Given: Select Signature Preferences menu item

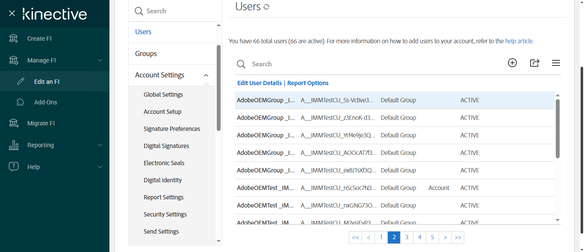Looking at the screenshot, I should point(172,129).
